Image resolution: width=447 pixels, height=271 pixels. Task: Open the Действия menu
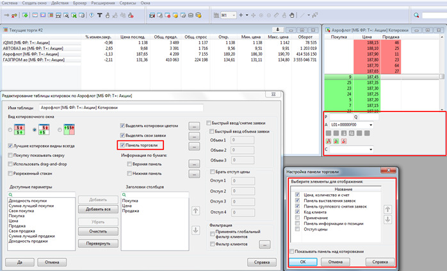60,3
